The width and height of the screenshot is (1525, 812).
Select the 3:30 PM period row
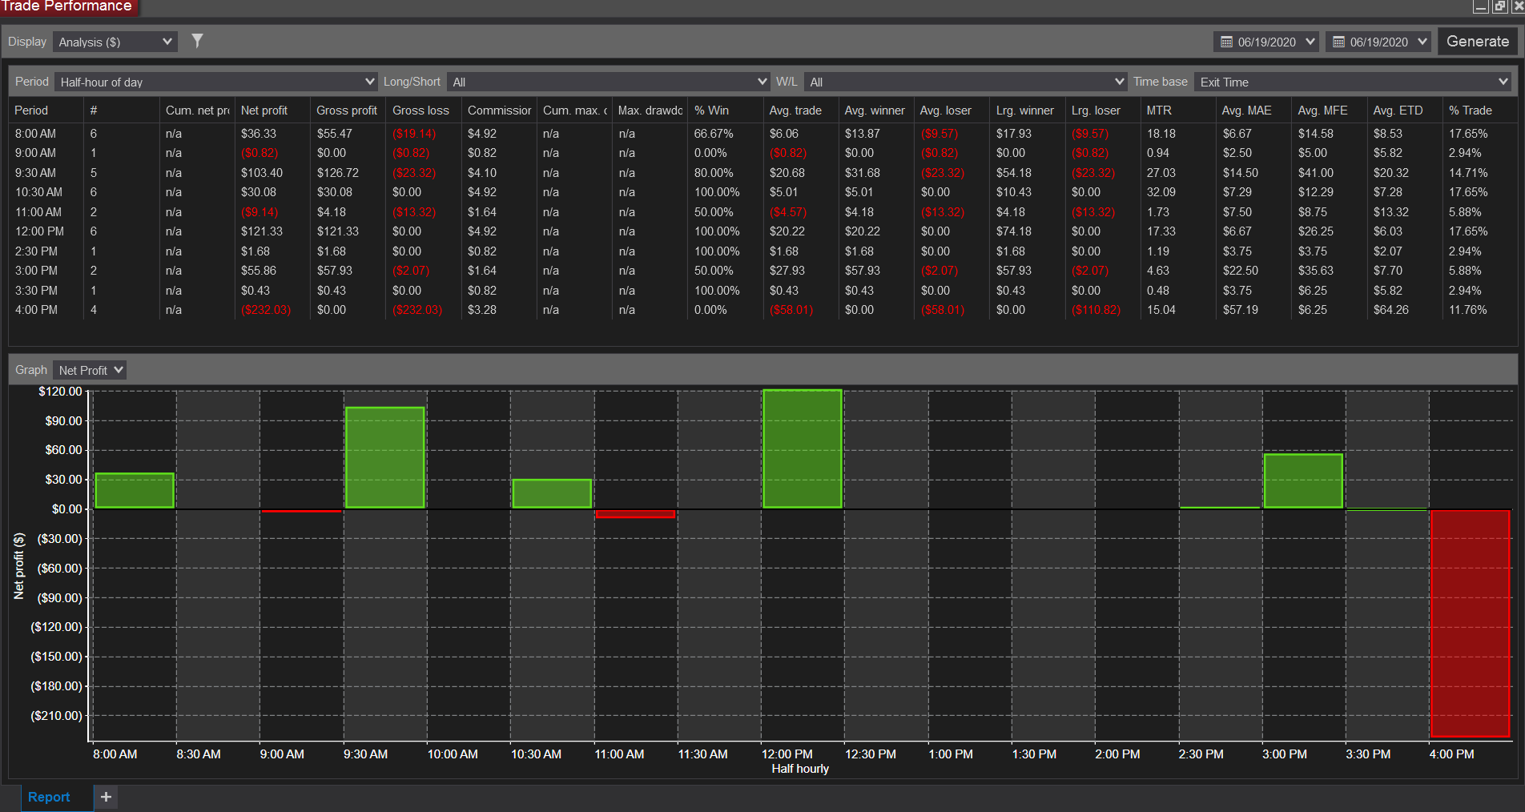coord(762,291)
